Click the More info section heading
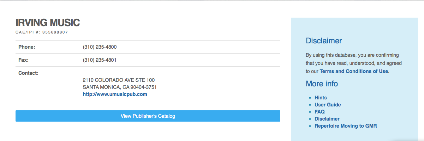This screenshot has width=424, height=141. pyautogui.click(x=322, y=84)
